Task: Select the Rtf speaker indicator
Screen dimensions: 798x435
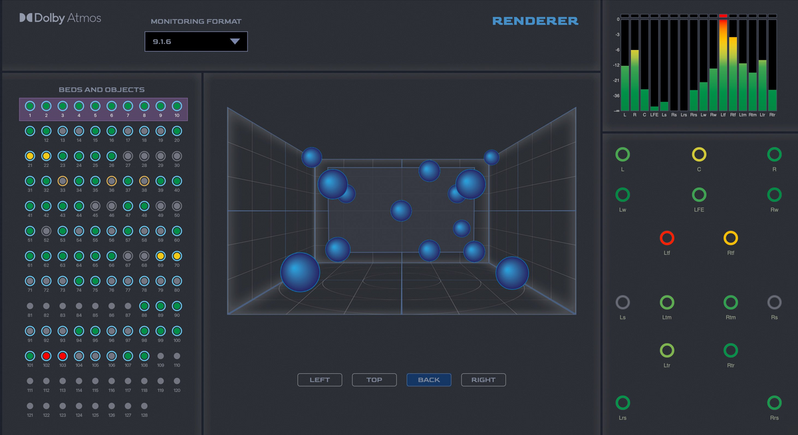Action: click(x=730, y=237)
